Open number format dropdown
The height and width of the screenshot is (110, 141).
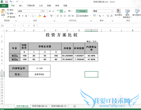click(112, 11)
